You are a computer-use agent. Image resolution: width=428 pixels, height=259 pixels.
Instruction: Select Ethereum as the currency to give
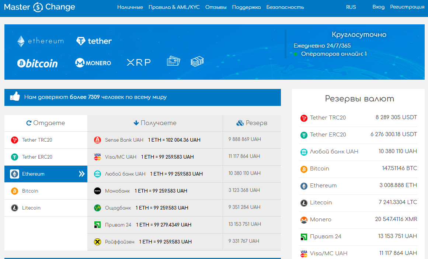46,174
